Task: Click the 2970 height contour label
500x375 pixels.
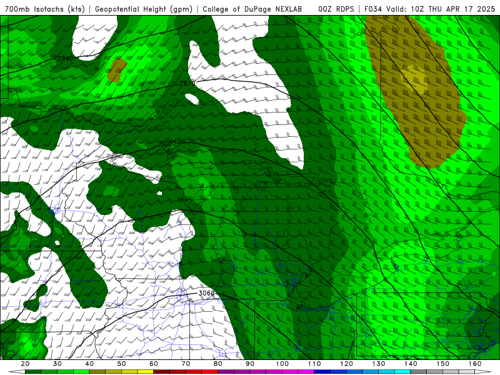Action: 187,84
